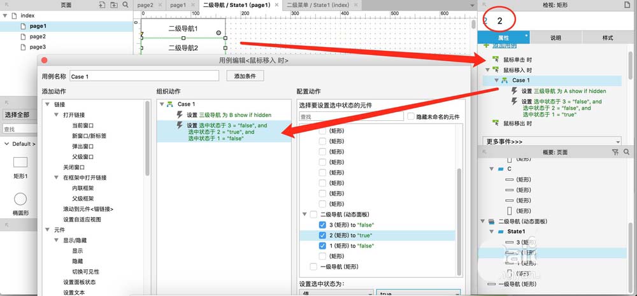Image resolution: width=637 pixels, height=296 pixels.
Task: Toggle 隐藏未命名的元件 checkbox
Action: 411,116
